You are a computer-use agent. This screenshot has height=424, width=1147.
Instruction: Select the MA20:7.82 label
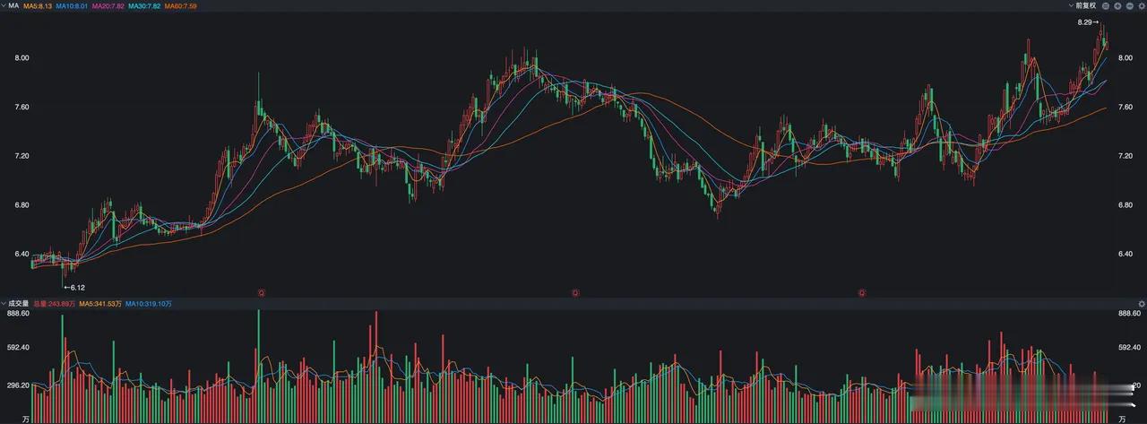point(108,6)
